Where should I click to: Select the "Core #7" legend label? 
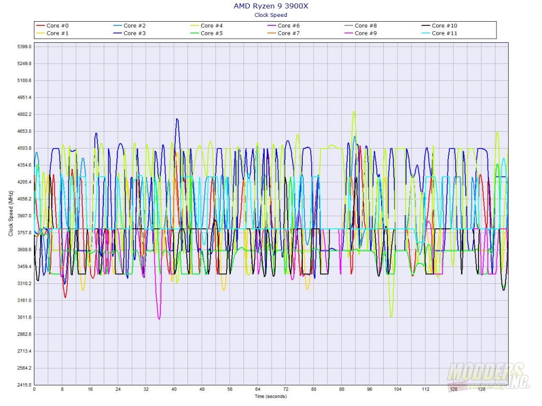pos(288,33)
